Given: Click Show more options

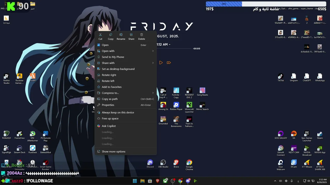Looking at the screenshot, I should coord(126,152).
